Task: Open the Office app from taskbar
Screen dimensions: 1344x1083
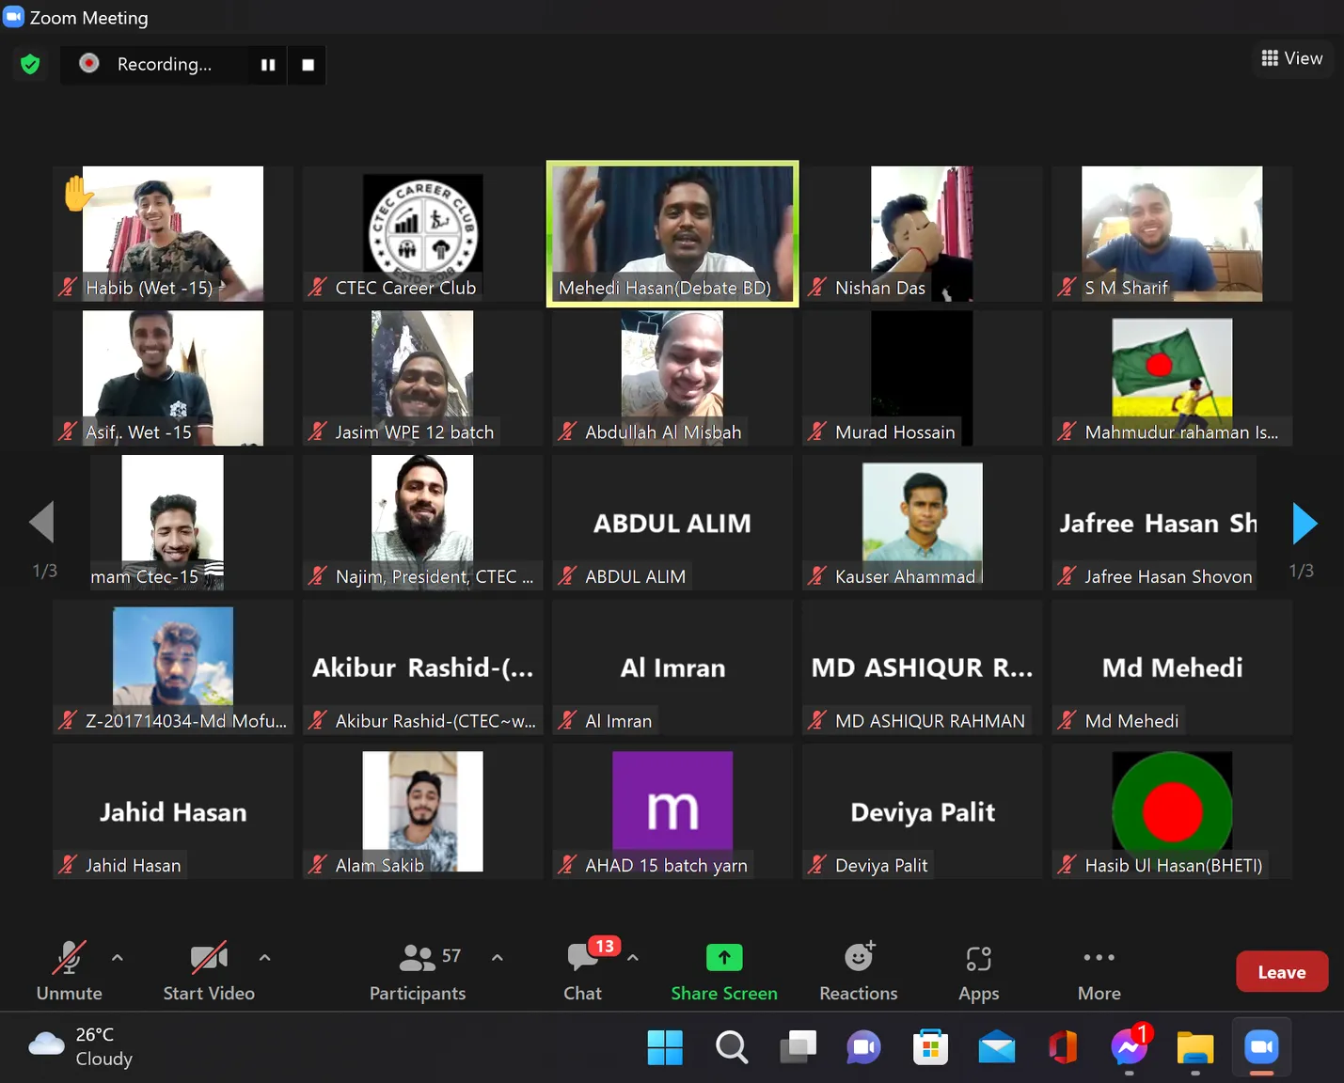Action: coord(1063,1047)
